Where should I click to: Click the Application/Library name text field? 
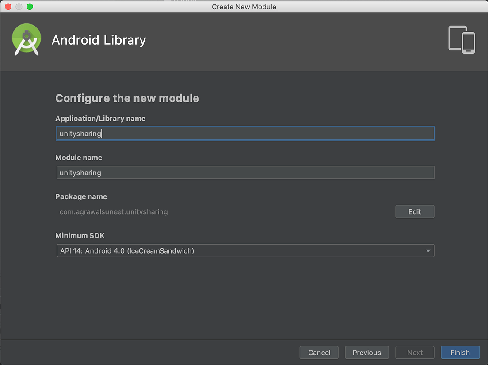tap(245, 133)
